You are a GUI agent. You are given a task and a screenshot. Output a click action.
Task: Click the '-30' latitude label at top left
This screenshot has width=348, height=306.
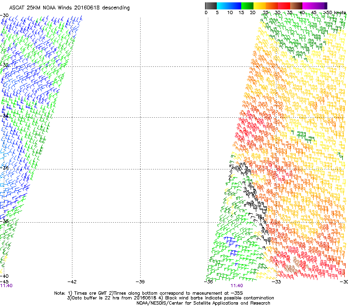click(4, 16)
